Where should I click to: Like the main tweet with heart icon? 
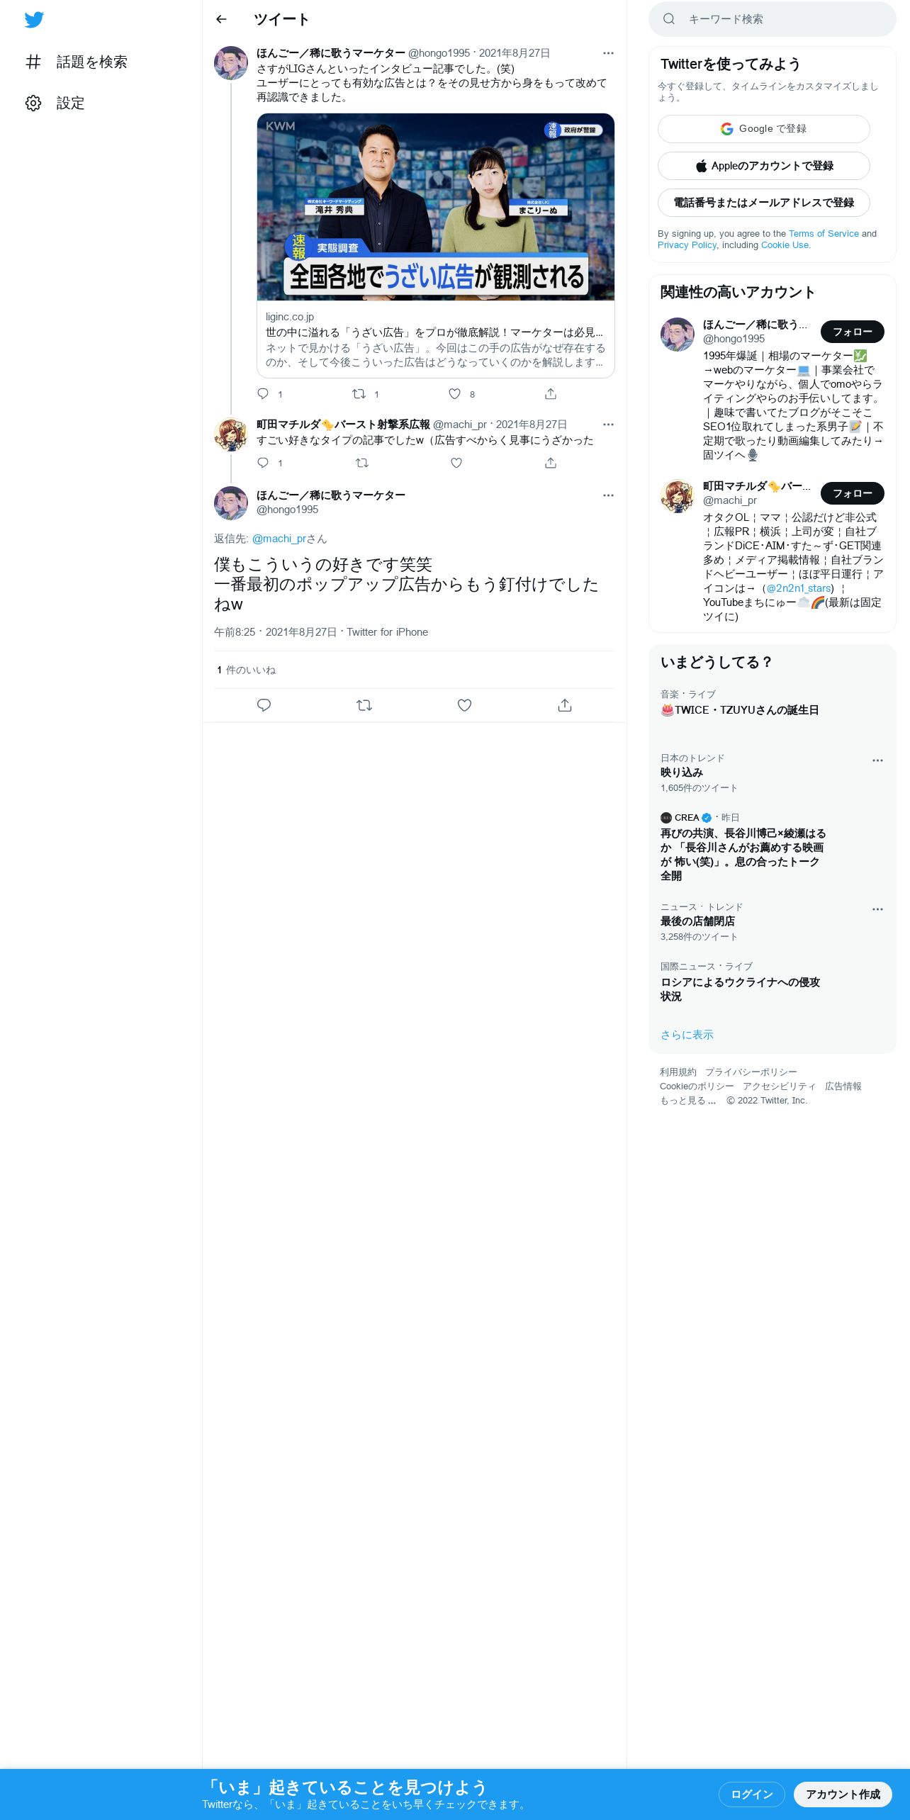click(x=464, y=705)
